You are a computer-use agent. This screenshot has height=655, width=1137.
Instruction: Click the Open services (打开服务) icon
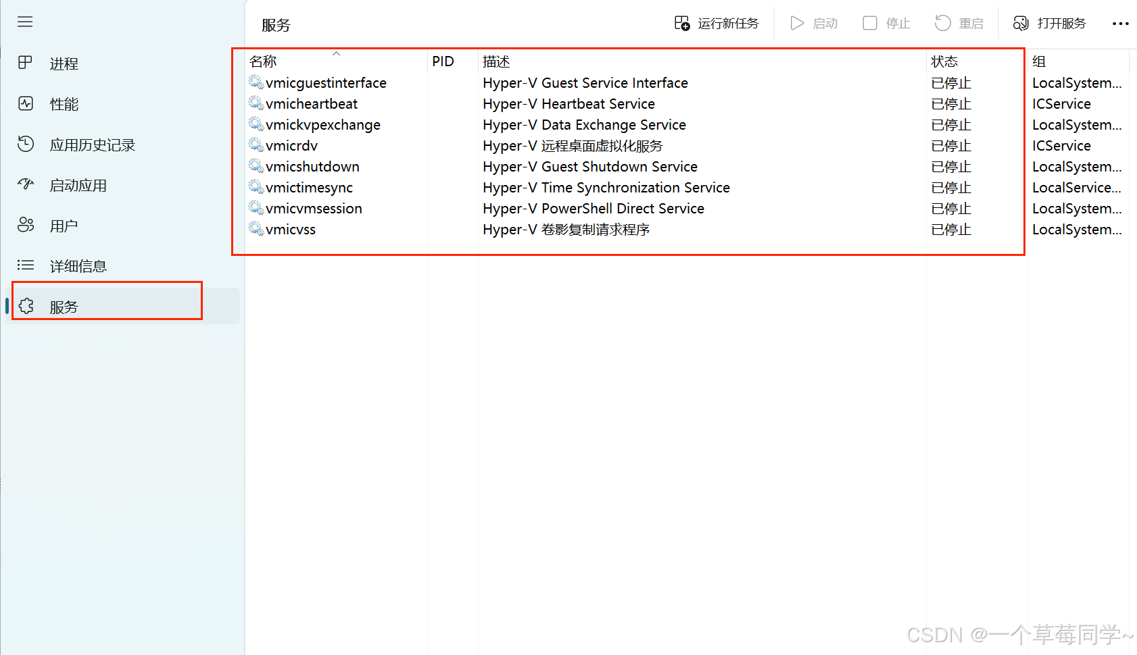1021,24
